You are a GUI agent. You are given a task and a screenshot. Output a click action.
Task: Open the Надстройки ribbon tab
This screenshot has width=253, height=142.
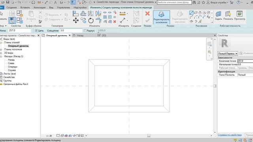click(80, 7)
